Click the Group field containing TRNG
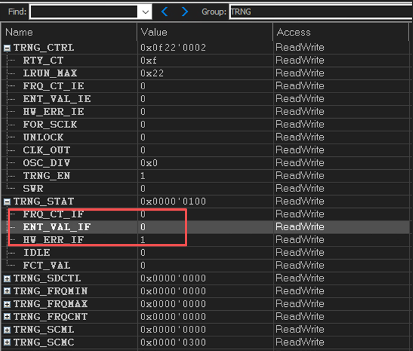Image resolution: width=413 pixels, height=351 pixels. tap(321, 12)
